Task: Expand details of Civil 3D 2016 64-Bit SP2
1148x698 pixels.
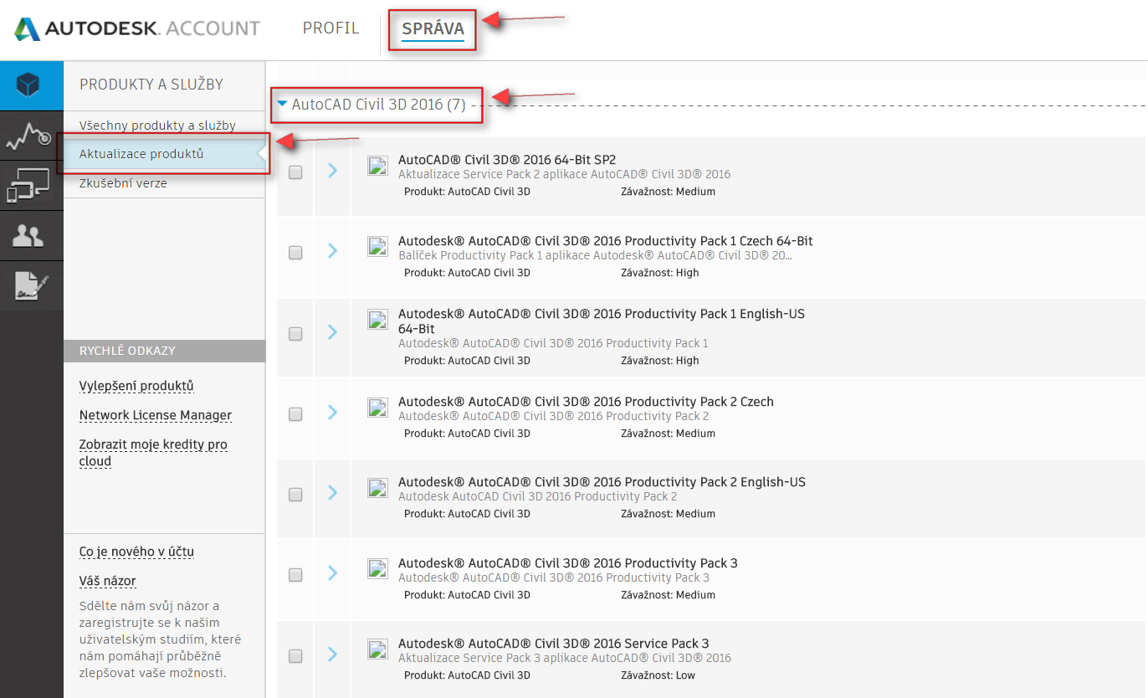Action: tap(333, 170)
